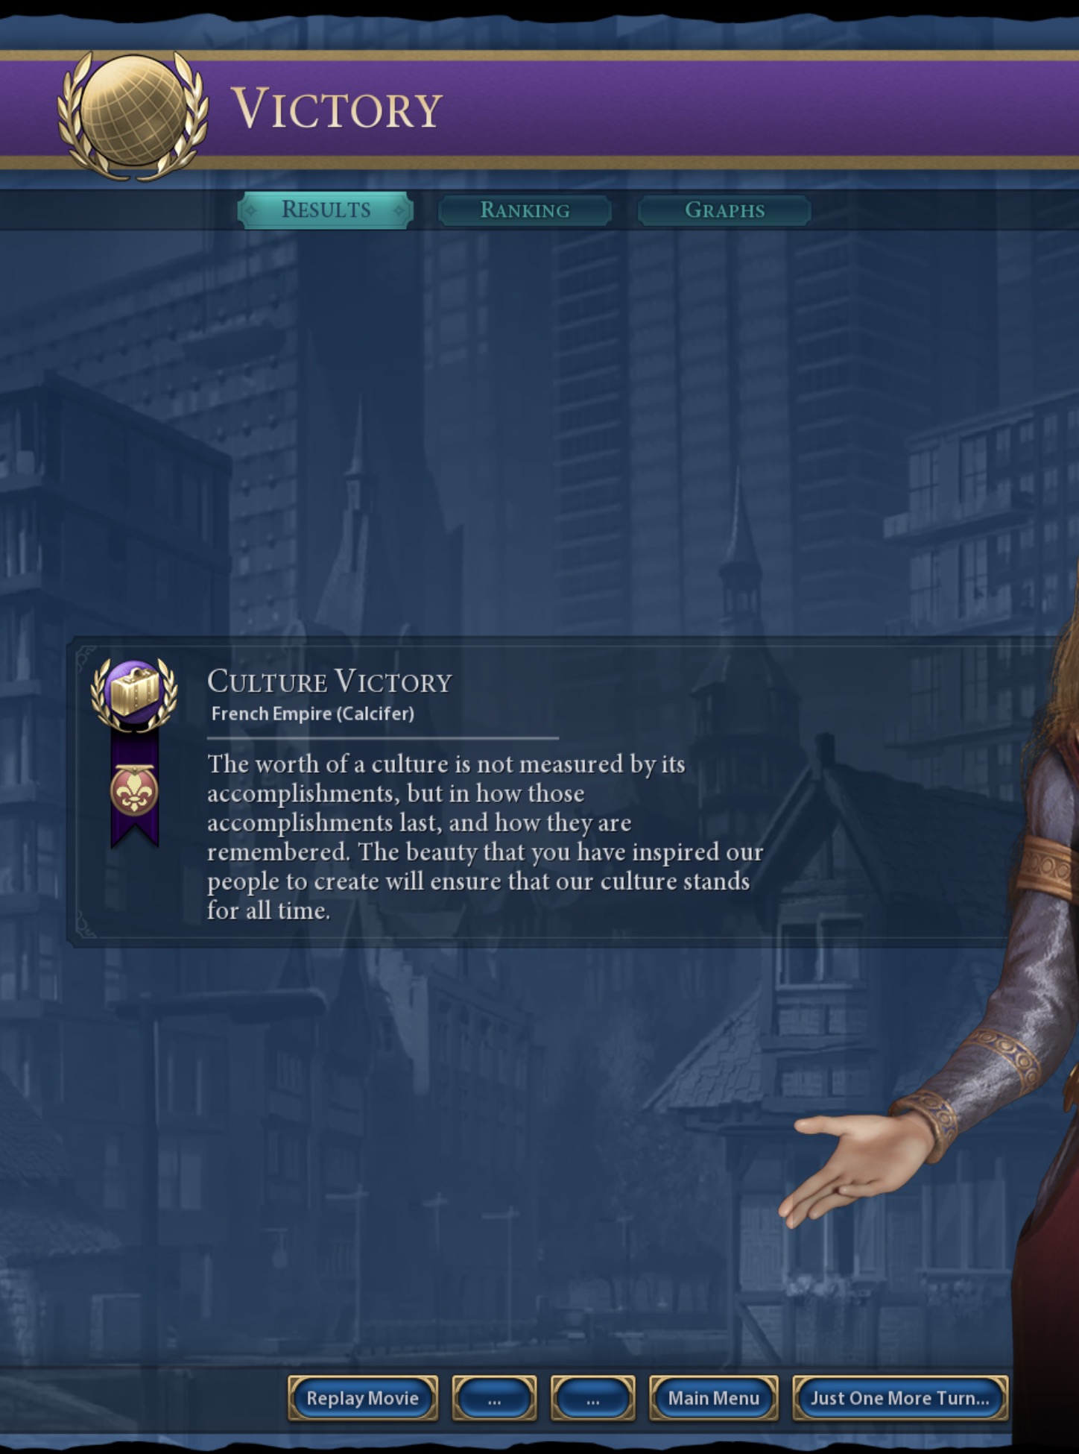The height and width of the screenshot is (1454, 1079).
Task: Continue with Just One More Turn
Action: [900, 1398]
